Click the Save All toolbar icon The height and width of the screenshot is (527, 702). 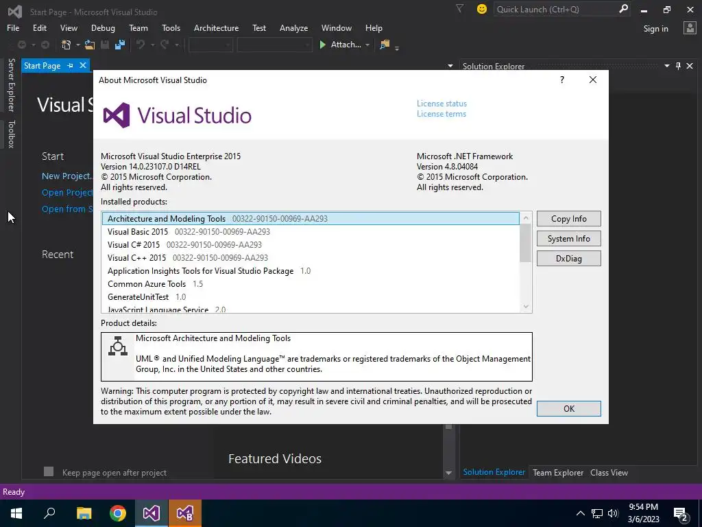coord(119,45)
